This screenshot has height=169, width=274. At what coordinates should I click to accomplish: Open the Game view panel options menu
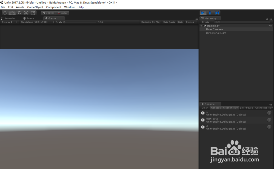point(196,19)
